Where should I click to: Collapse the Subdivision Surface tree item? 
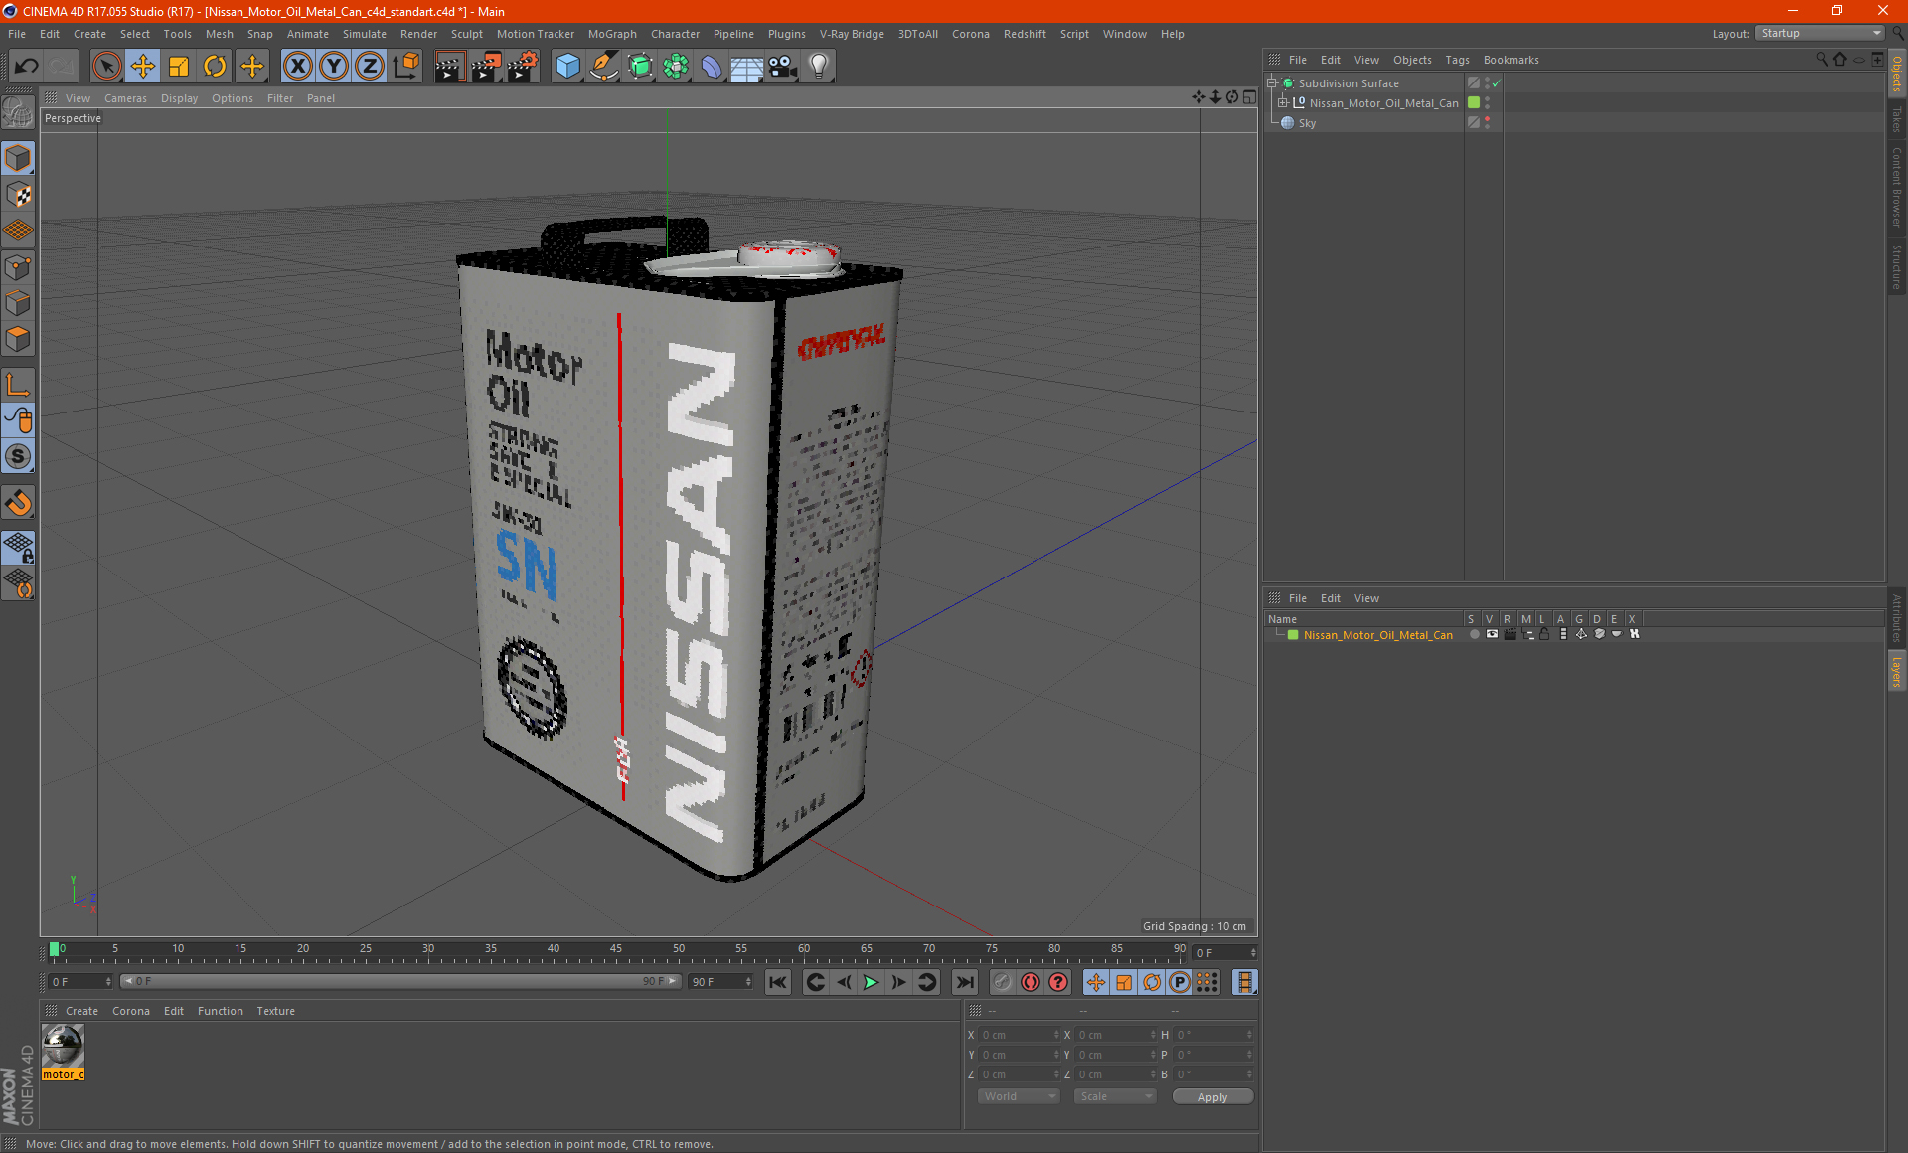pos(1271,83)
